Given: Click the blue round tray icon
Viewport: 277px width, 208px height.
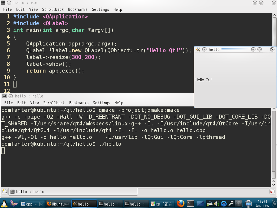Looking at the screenshot, I should pos(224,204).
